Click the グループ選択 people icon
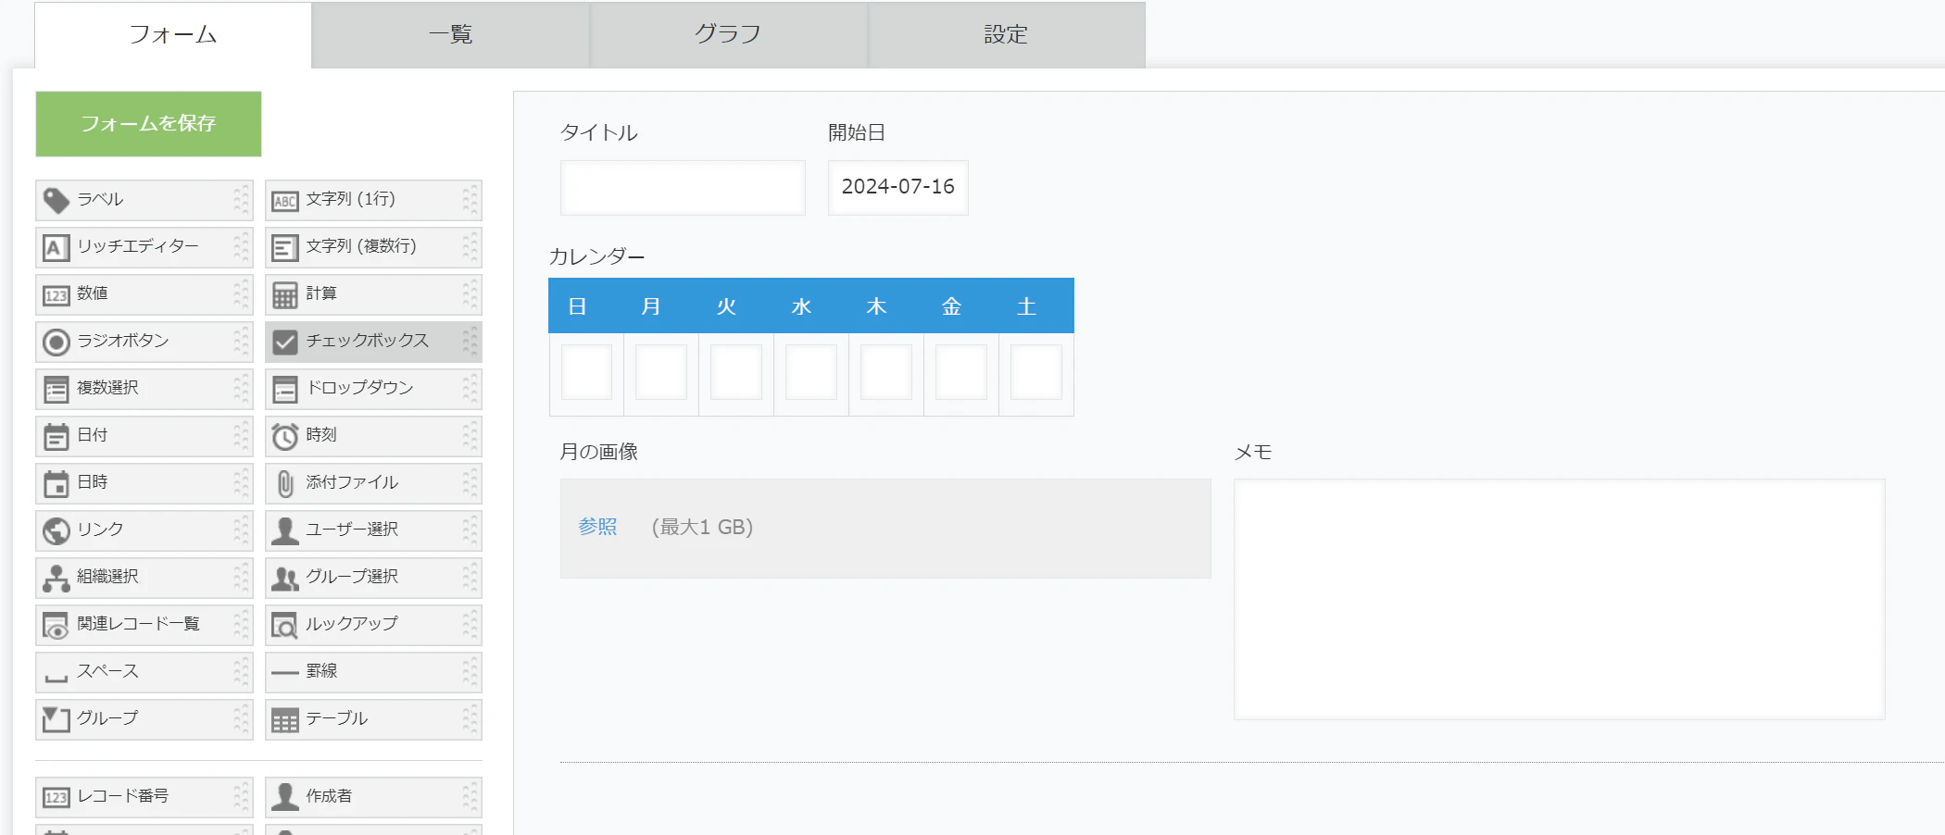The width and height of the screenshot is (1945, 835). [285, 578]
